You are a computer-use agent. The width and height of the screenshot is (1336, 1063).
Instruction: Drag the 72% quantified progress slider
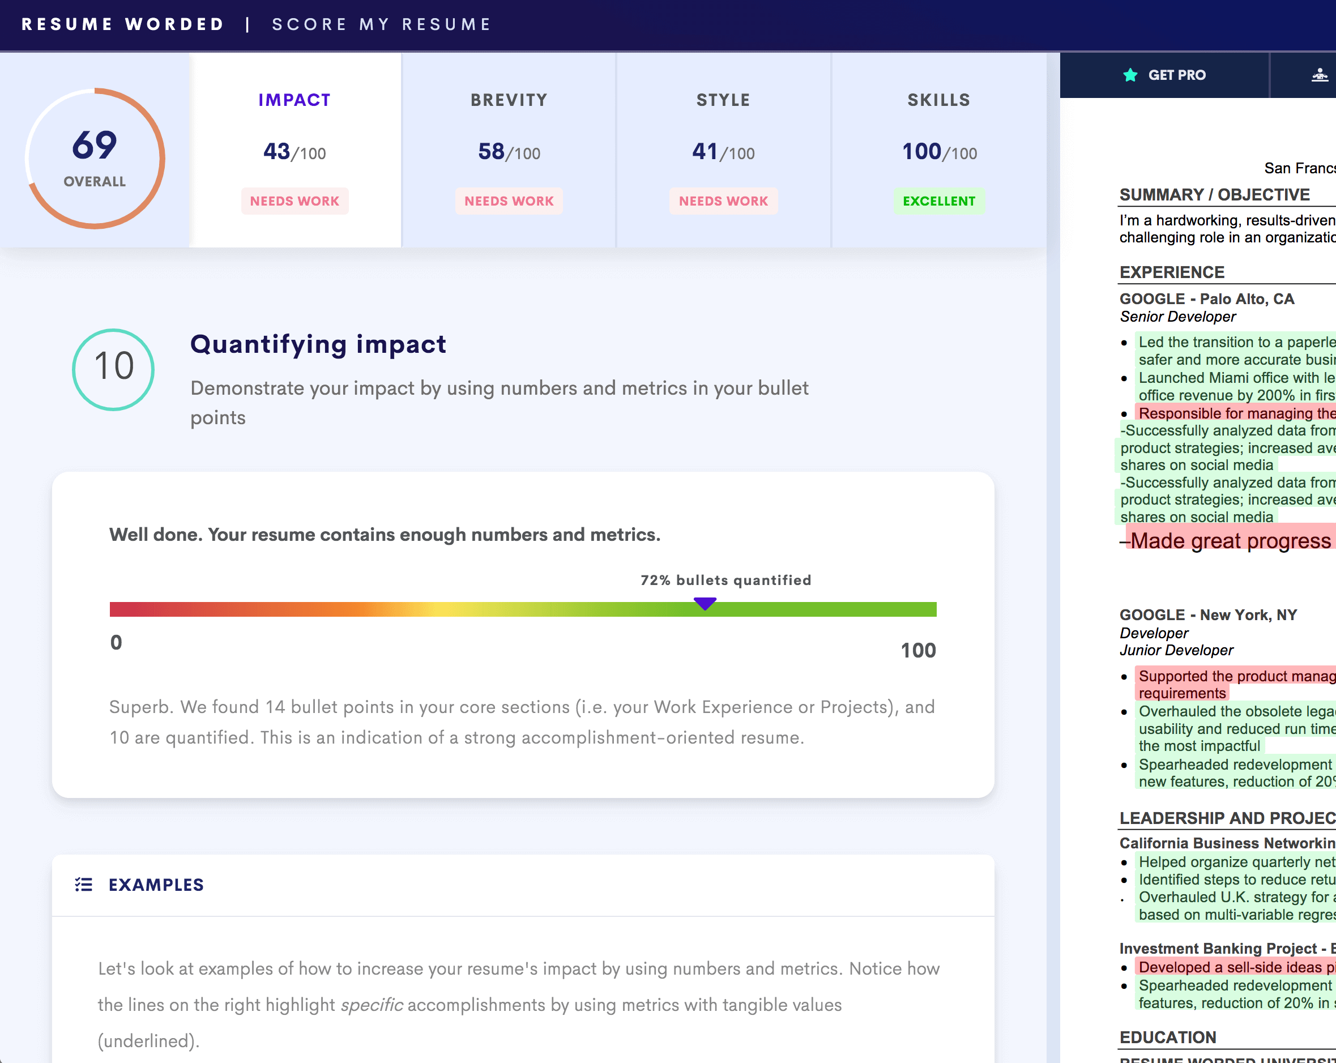(x=706, y=607)
